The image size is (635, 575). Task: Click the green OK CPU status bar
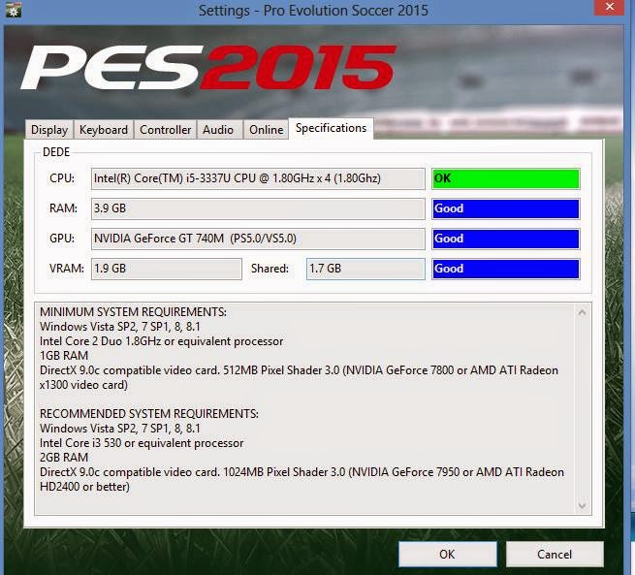(506, 178)
